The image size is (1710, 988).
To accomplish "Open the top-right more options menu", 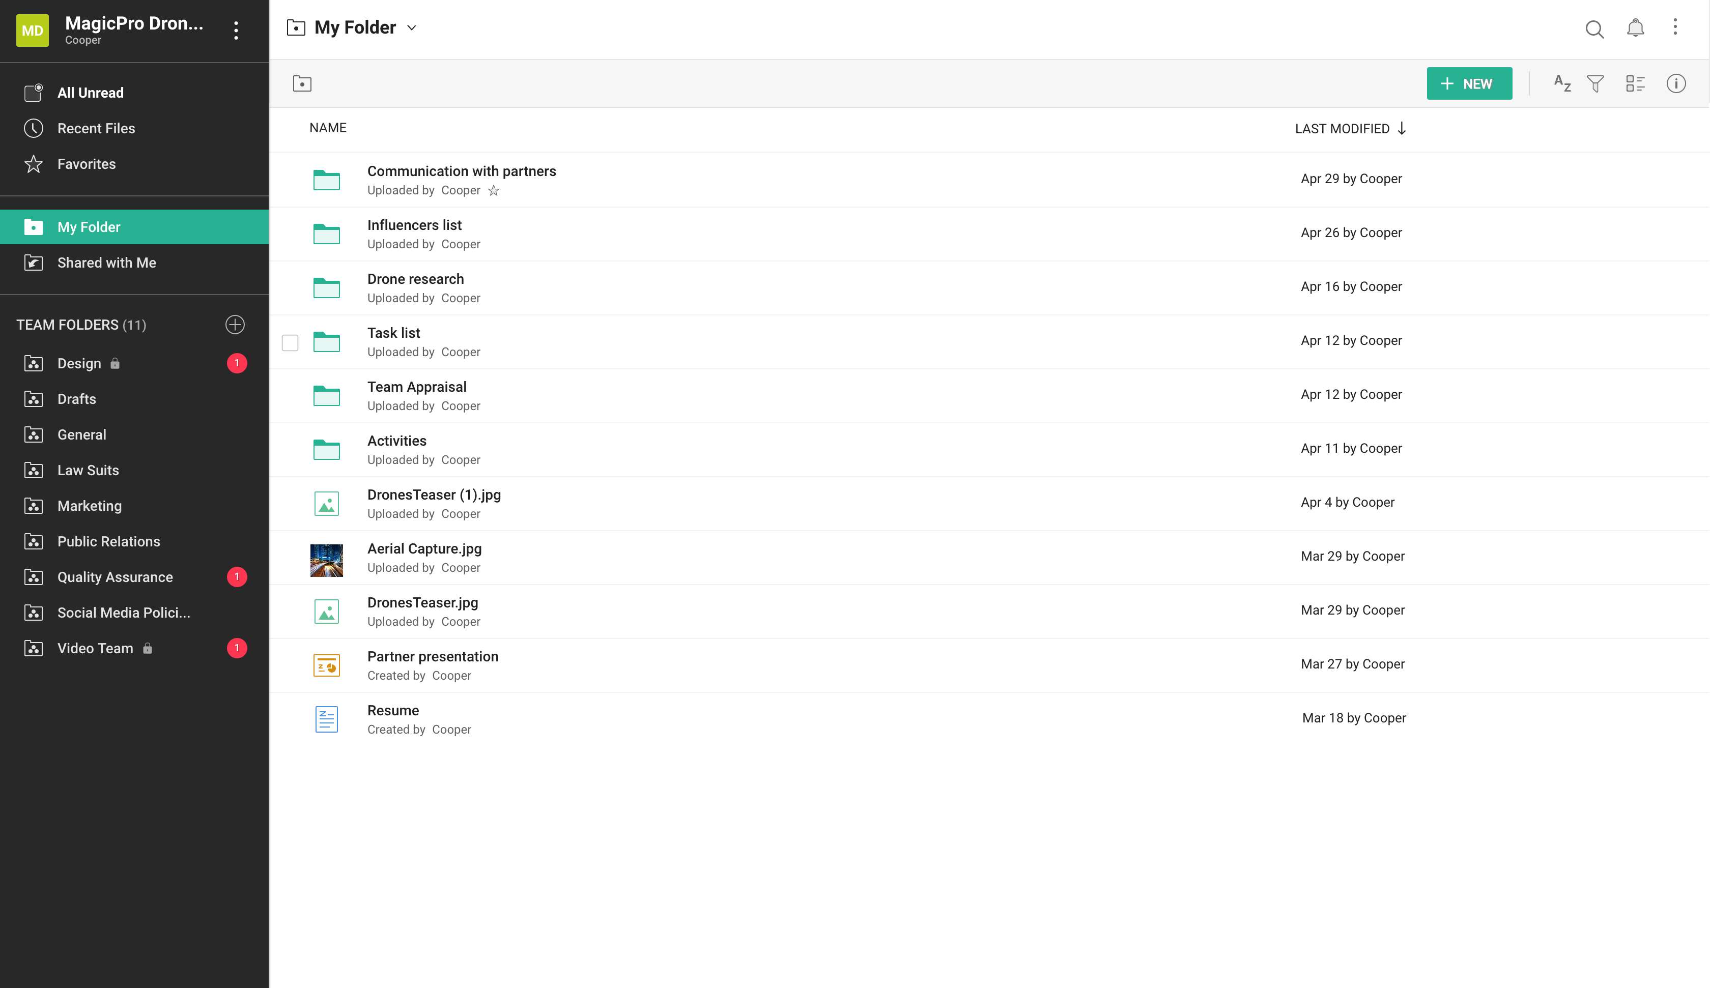I will (x=1675, y=27).
